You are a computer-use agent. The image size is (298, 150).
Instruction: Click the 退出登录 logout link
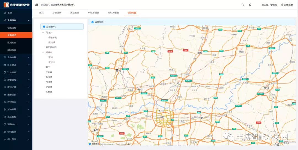[287, 5]
